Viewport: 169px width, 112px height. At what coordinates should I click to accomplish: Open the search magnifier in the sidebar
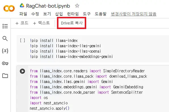pos(5,39)
